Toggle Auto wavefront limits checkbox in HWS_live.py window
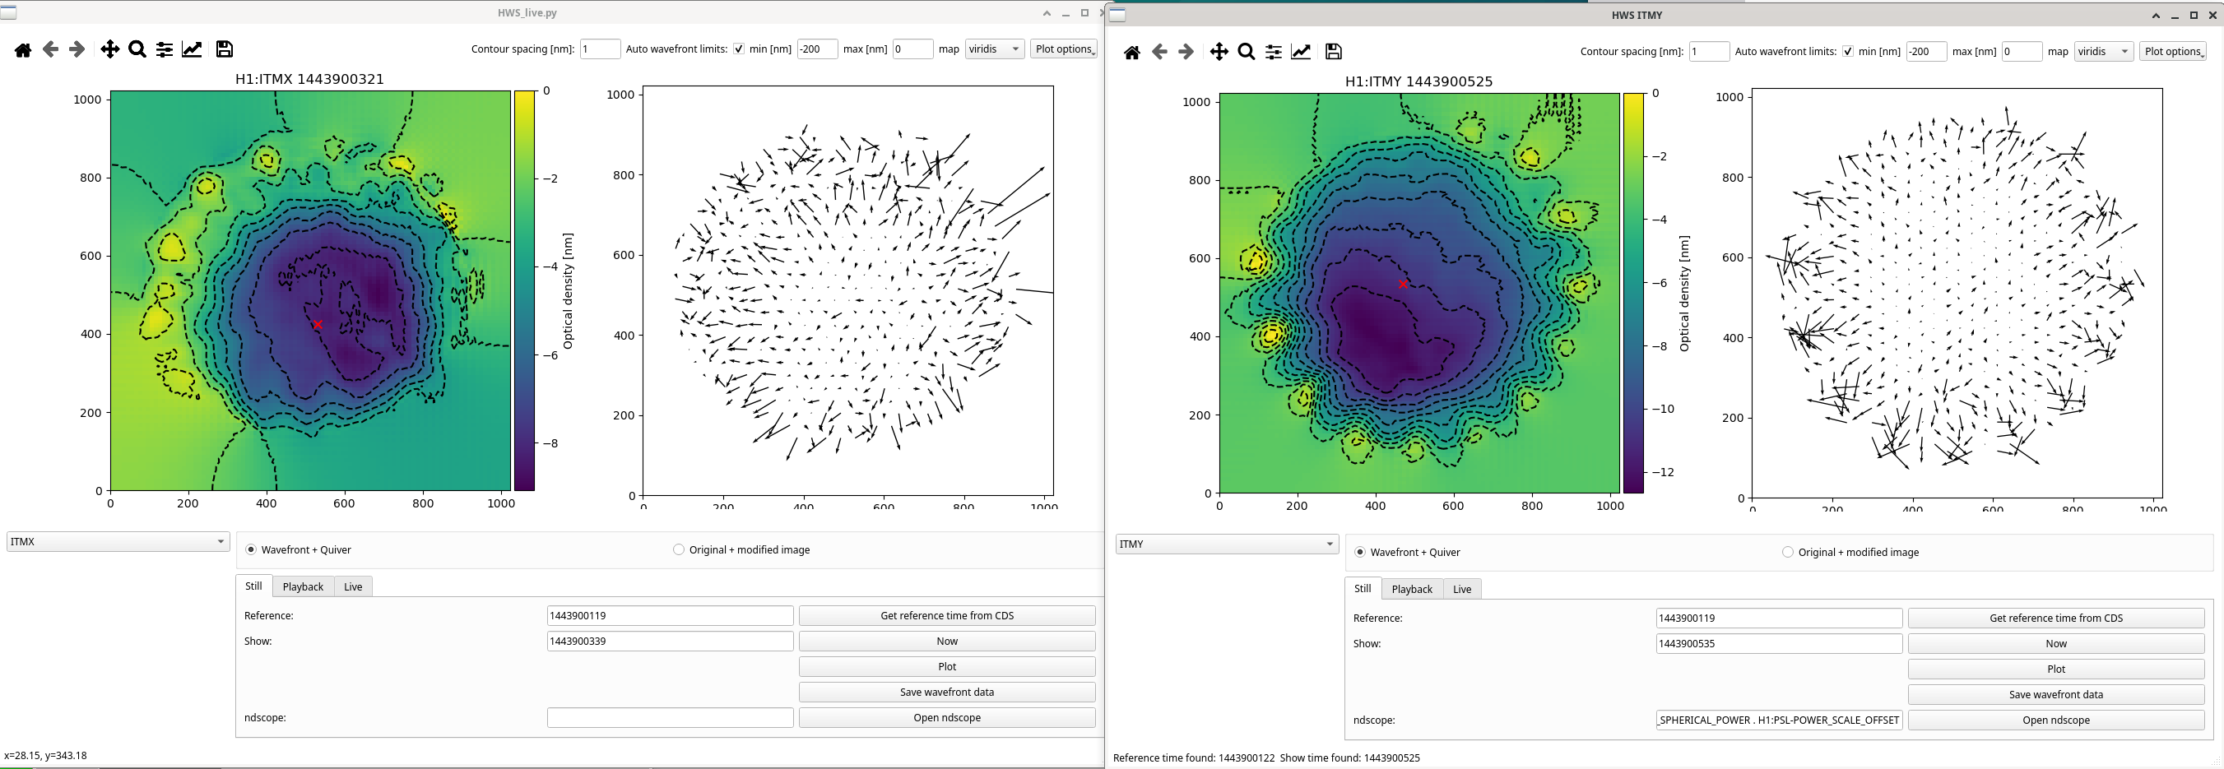The image size is (2224, 769). coord(739,49)
